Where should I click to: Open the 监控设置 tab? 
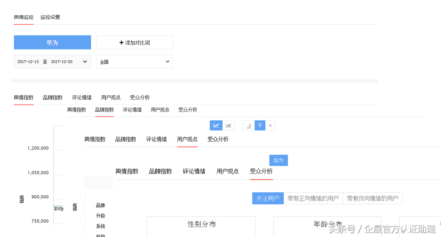(x=50, y=17)
